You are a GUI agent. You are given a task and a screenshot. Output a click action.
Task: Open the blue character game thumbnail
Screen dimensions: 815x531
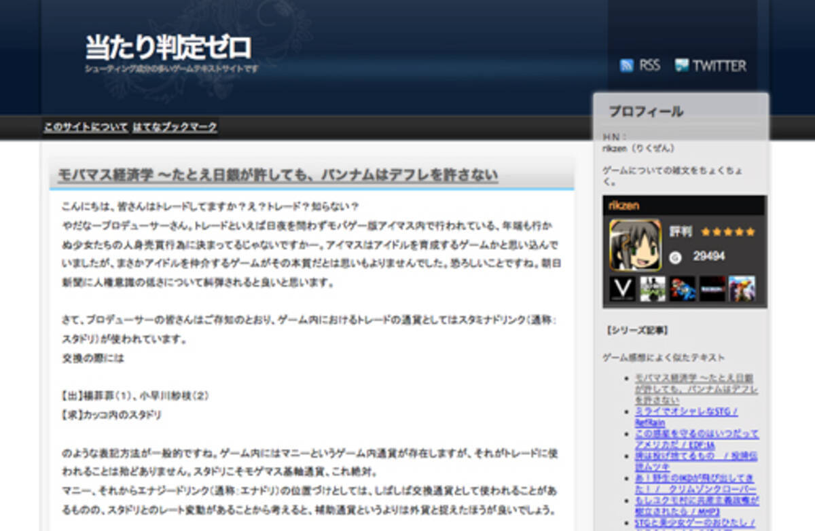(683, 289)
